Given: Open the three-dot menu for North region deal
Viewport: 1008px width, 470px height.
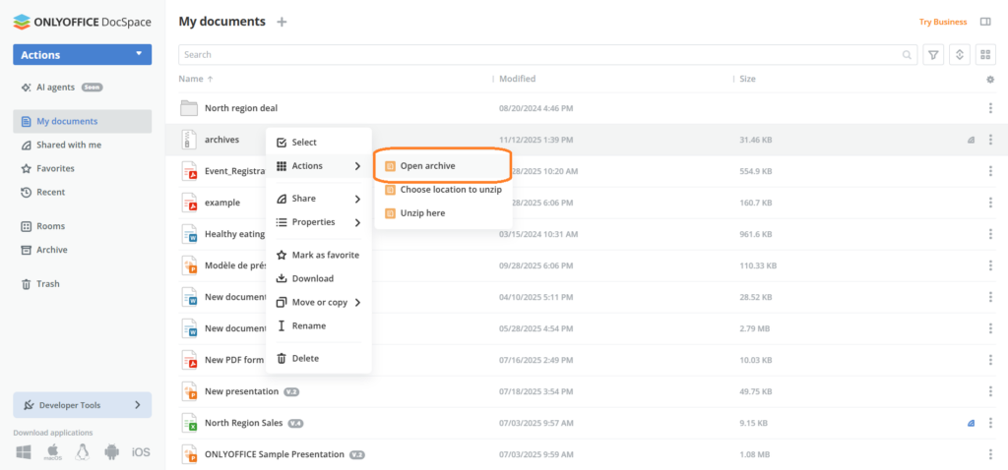Looking at the screenshot, I should click(990, 108).
